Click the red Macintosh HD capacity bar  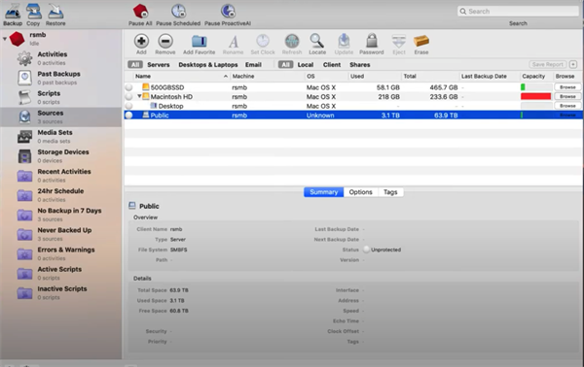tap(535, 96)
